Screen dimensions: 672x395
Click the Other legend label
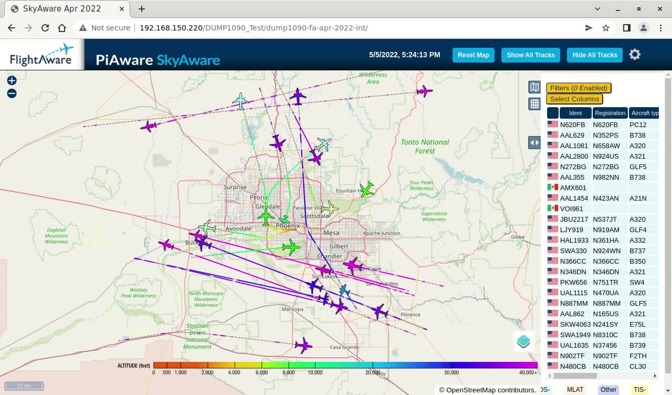coord(608,390)
